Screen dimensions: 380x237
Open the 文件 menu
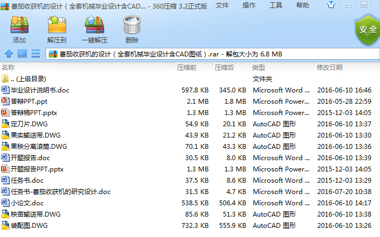tap(222, 5)
